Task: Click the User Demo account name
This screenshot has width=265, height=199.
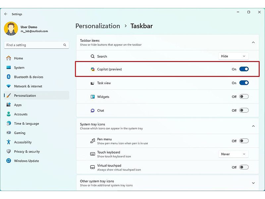Action: [x=29, y=27]
